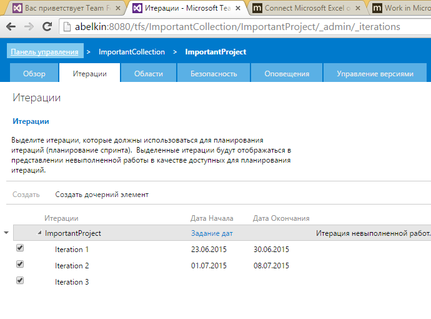431x319 pixels.
Task: Click the 'm' favicon on Work in Micro tab
Action: [x=377, y=8]
